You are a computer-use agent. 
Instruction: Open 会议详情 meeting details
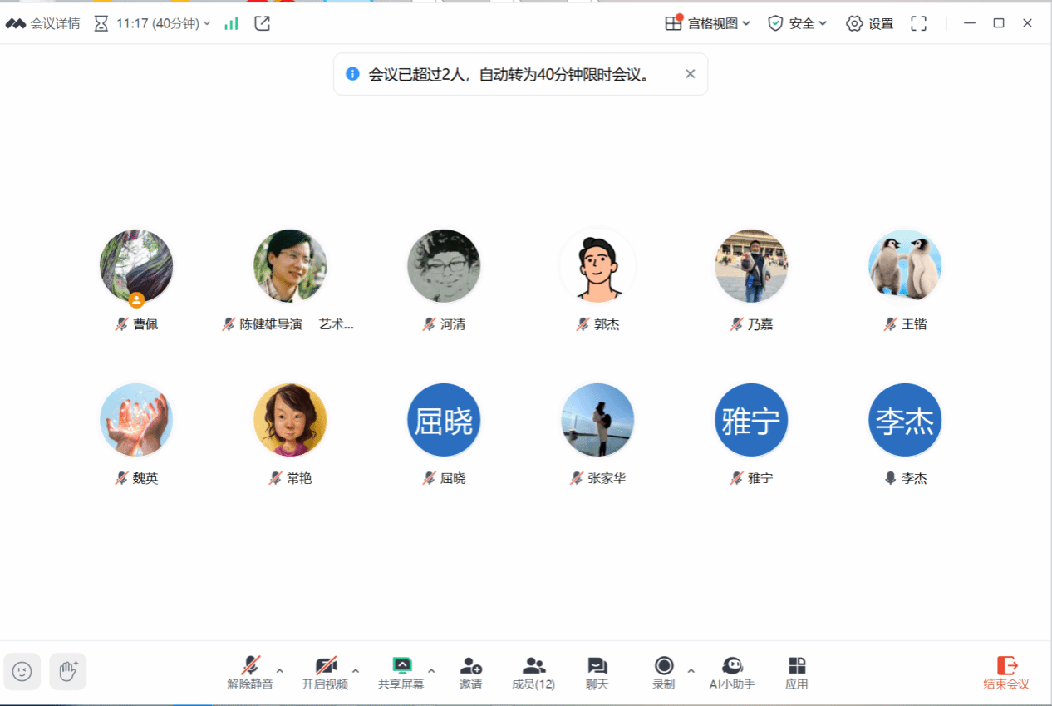coord(43,23)
